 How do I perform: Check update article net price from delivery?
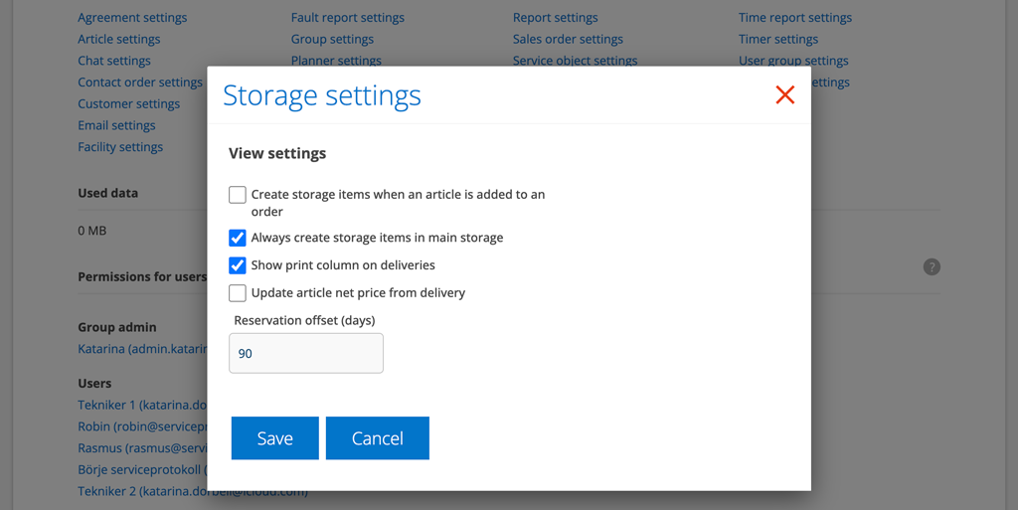tap(238, 293)
